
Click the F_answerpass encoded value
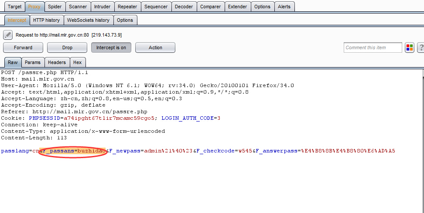(348, 151)
